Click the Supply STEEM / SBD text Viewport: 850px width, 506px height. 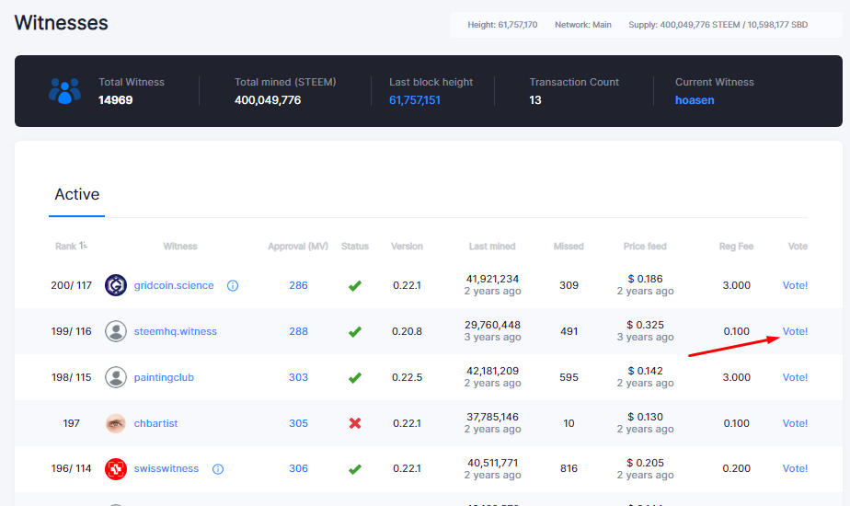(x=718, y=25)
